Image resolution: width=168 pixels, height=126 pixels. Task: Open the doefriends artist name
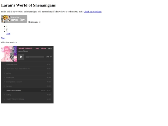point(24,51)
